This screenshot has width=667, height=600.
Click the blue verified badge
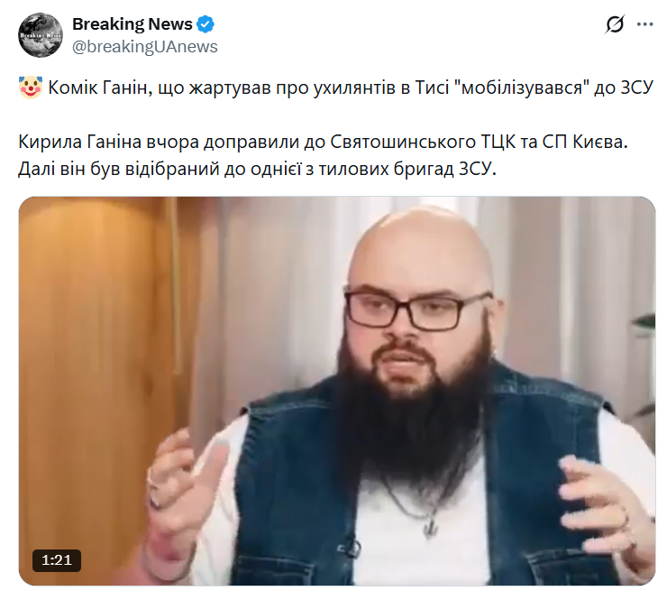(x=206, y=24)
